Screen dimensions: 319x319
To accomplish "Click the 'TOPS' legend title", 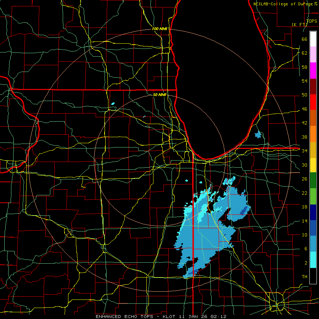I will (312, 21).
